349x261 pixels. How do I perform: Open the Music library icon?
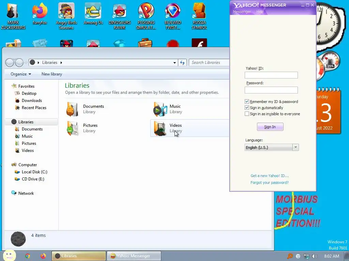(160, 109)
